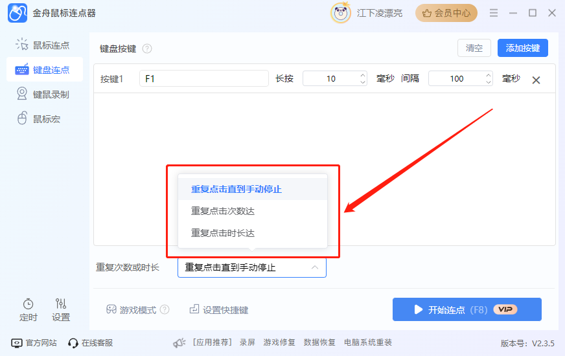Maximize the application window
Image resolution: width=565 pixels, height=356 pixels.
pyautogui.click(x=533, y=13)
